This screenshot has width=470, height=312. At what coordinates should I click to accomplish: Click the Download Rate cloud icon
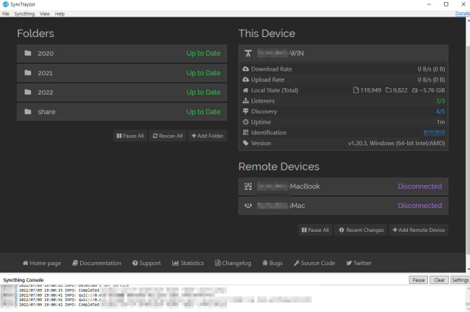246,69
